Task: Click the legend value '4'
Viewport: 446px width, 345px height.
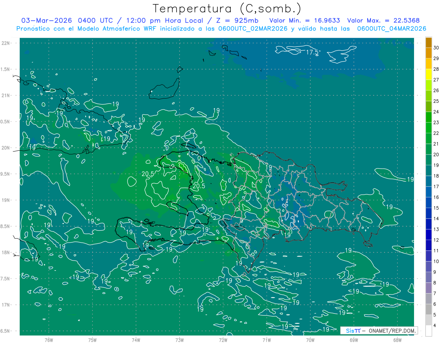Action: pos(435,325)
